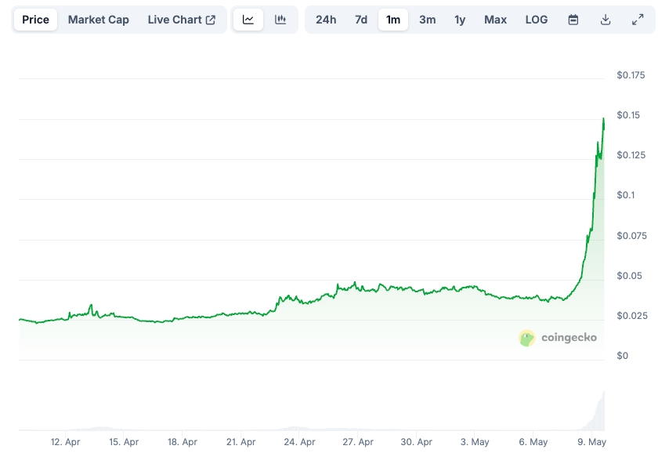Click the $0.1 price axis label
This screenshot has height=453, width=658.
[626, 195]
